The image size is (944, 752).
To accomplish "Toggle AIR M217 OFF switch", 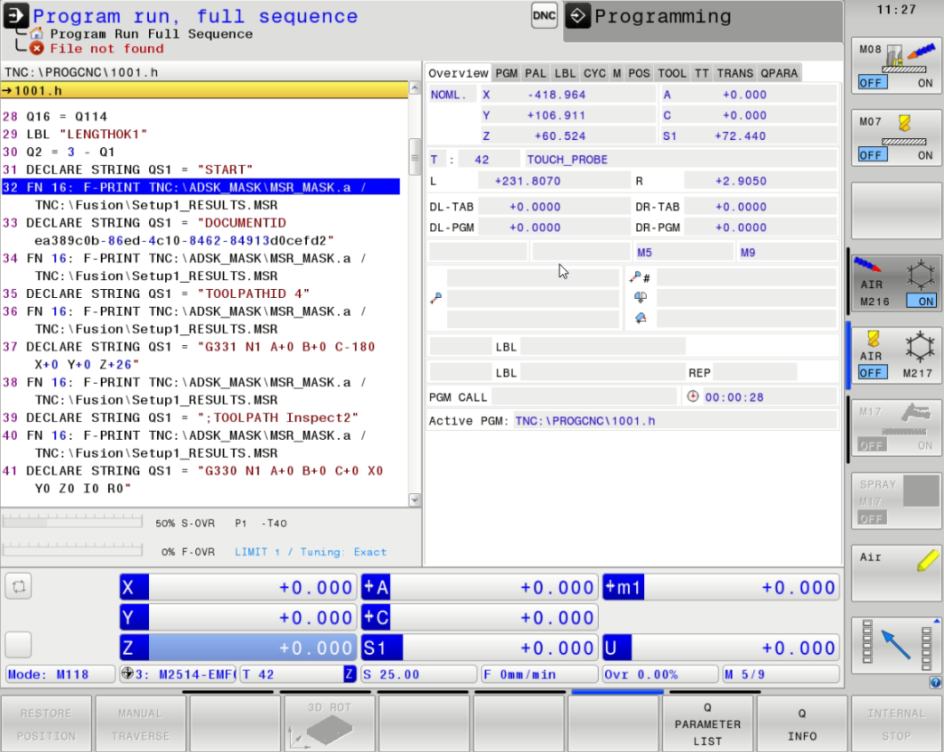I will [873, 373].
